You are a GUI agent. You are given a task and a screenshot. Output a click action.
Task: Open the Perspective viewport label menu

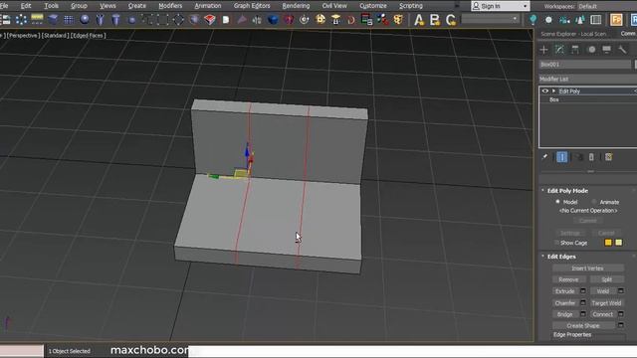pos(24,36)
